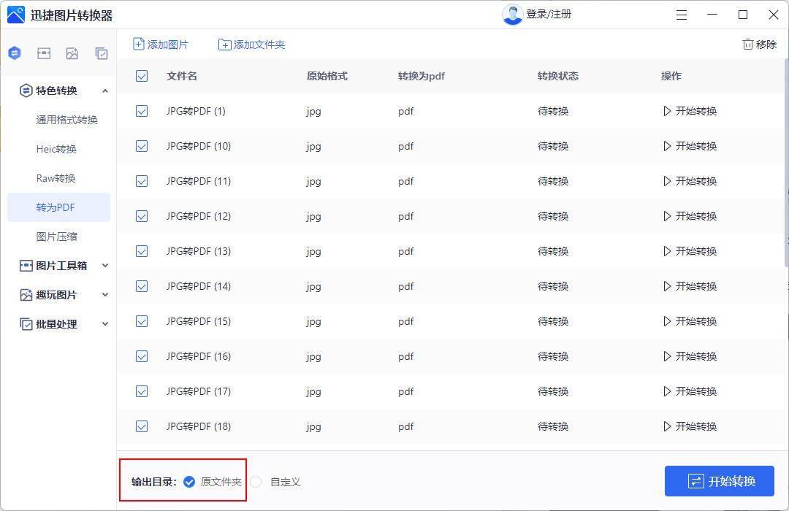This screenshot has height=511, width=789.
Task: Click the 迅捷图片转换器 app logo icon
Action: point(15,15)
